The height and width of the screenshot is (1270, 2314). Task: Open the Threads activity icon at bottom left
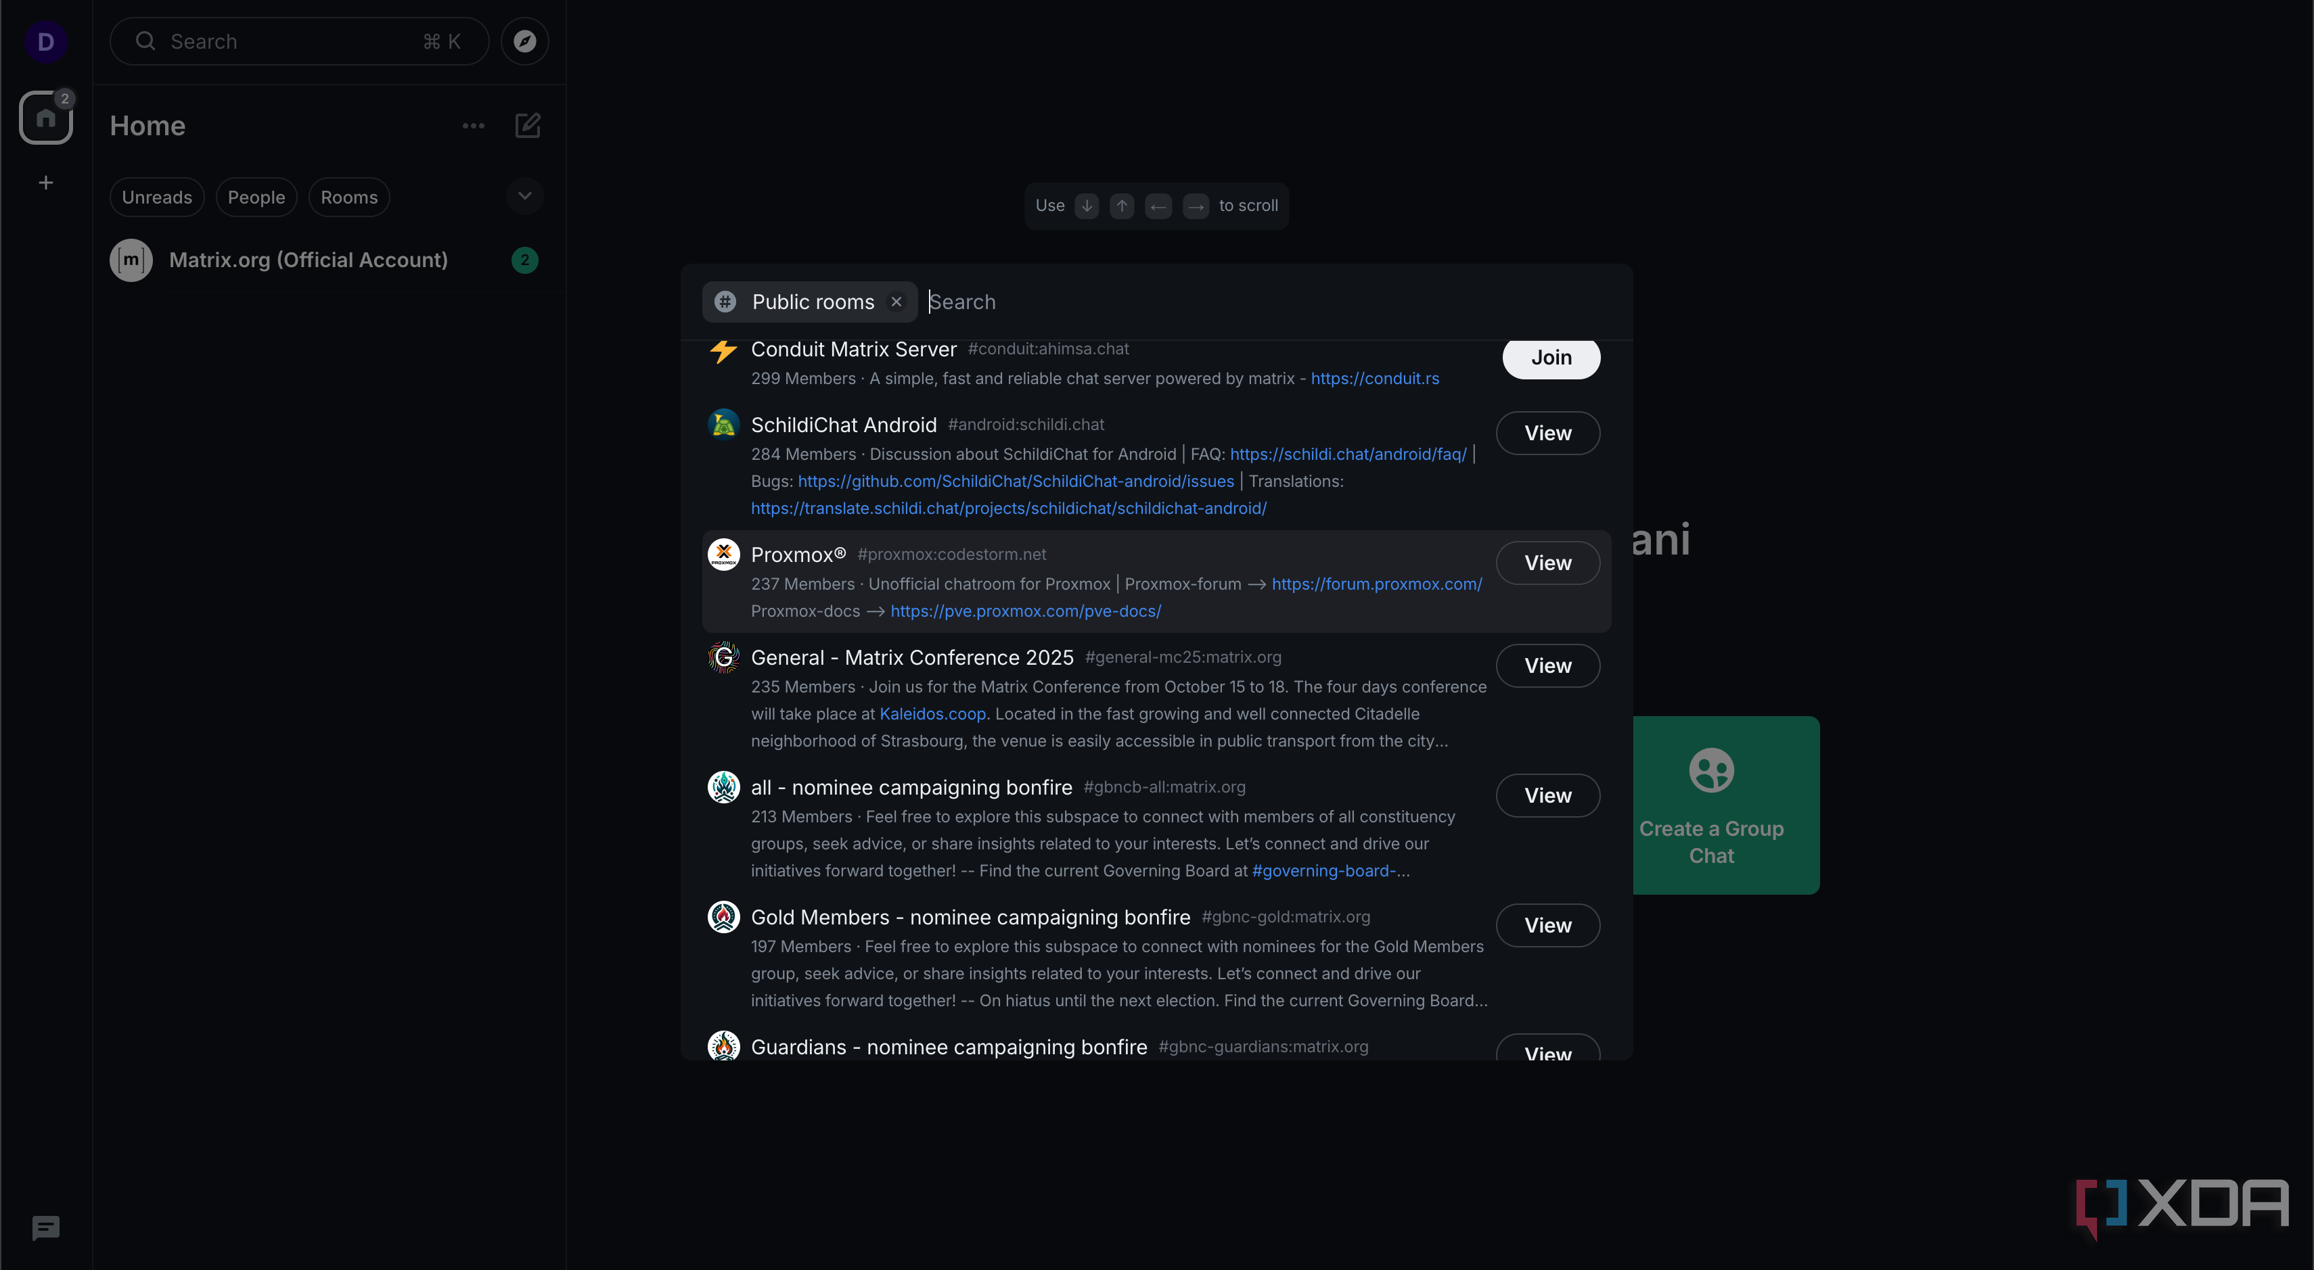(x=46, y=1228)
